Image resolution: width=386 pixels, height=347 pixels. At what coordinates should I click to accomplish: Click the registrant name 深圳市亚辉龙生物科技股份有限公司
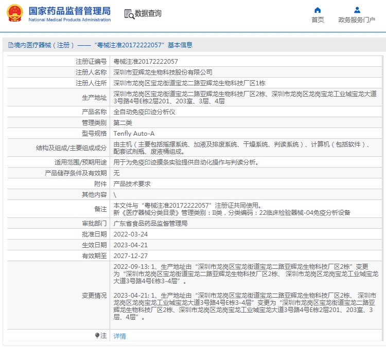[x=163, y=72]
